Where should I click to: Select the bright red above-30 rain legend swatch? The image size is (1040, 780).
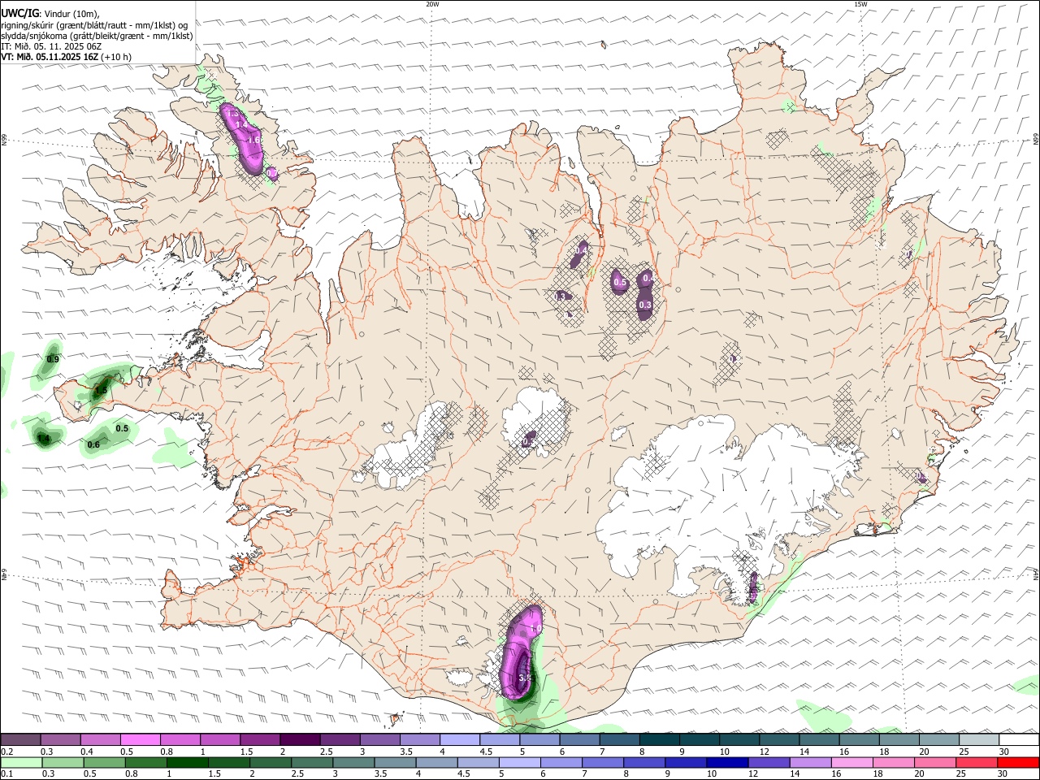[1019, 762]
